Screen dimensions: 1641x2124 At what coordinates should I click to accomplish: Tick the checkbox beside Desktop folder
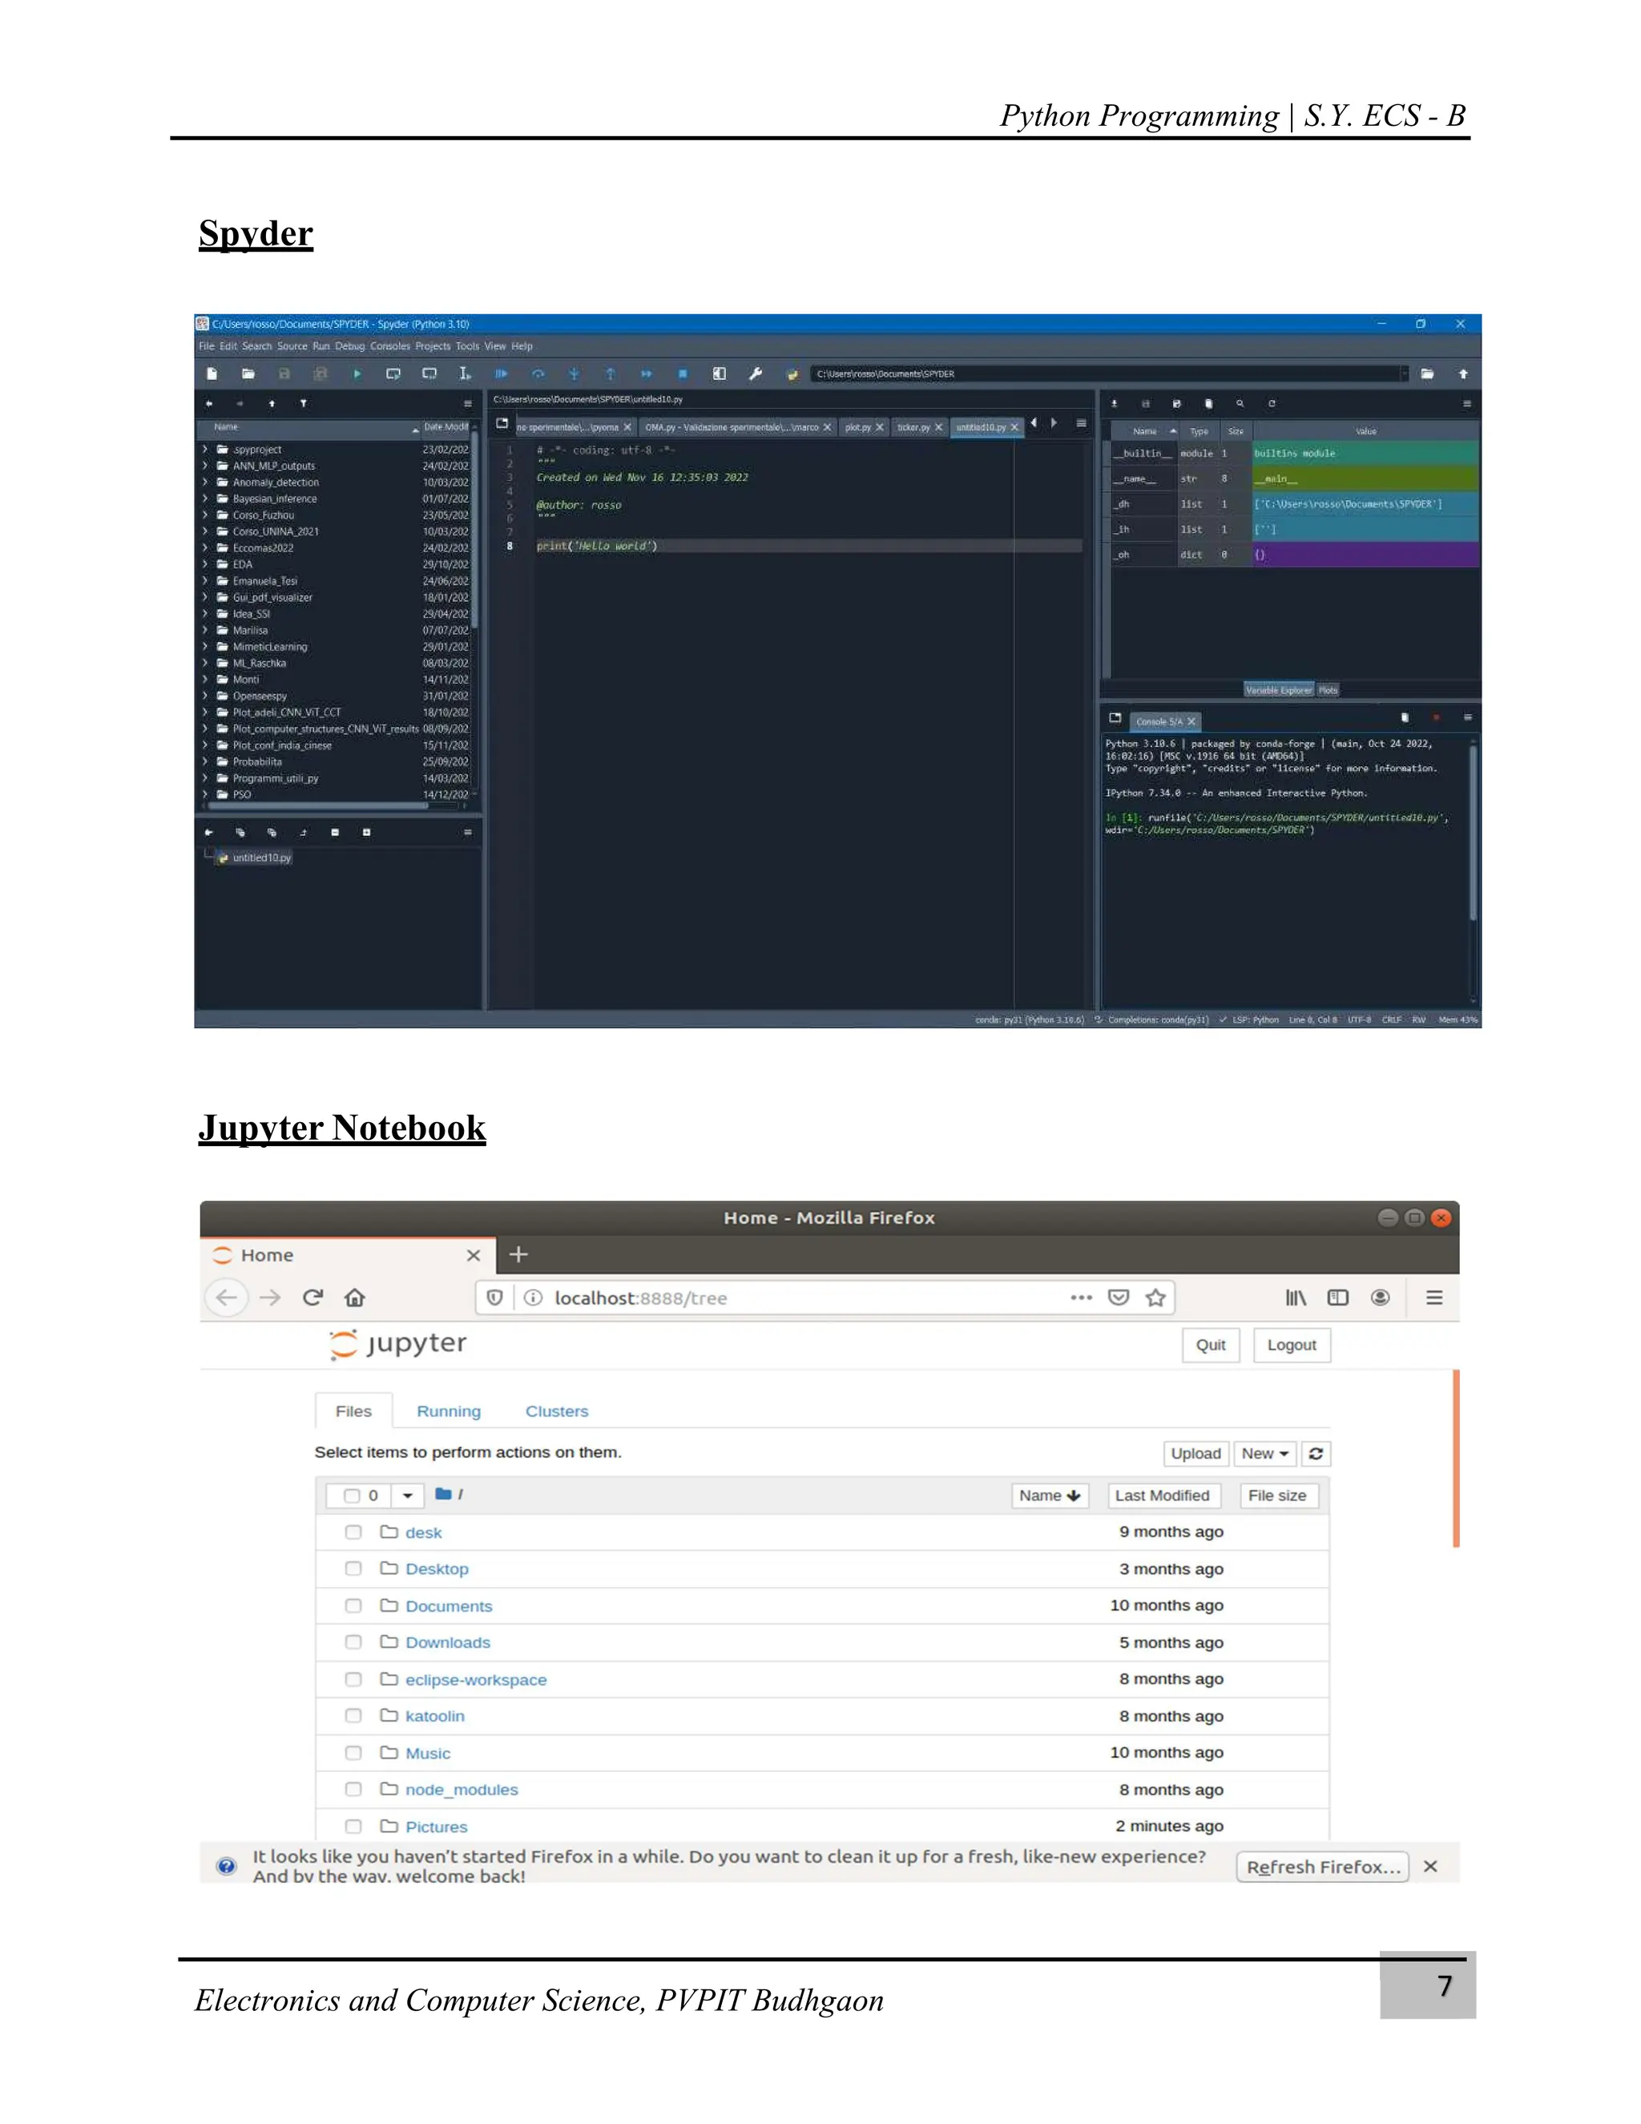point(353,1569)
